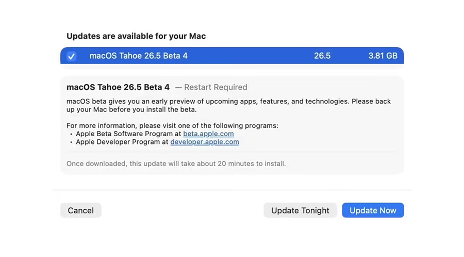Click the bold macOS Tahoe 26.5 Beta 4 description title
The width and height of the screenshot is (464, 257).
tap(118, 87)
